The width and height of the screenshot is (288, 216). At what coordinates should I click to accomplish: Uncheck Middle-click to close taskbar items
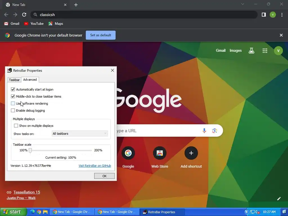click(x=13, y=96)
